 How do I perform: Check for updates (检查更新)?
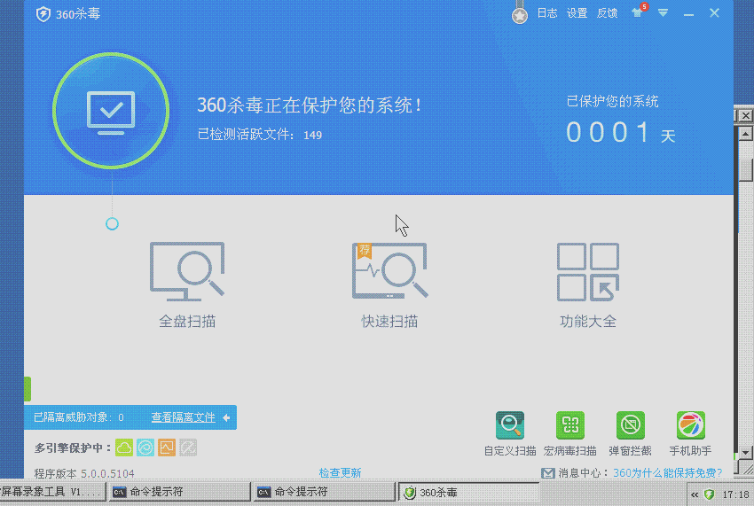click(340, 473)
